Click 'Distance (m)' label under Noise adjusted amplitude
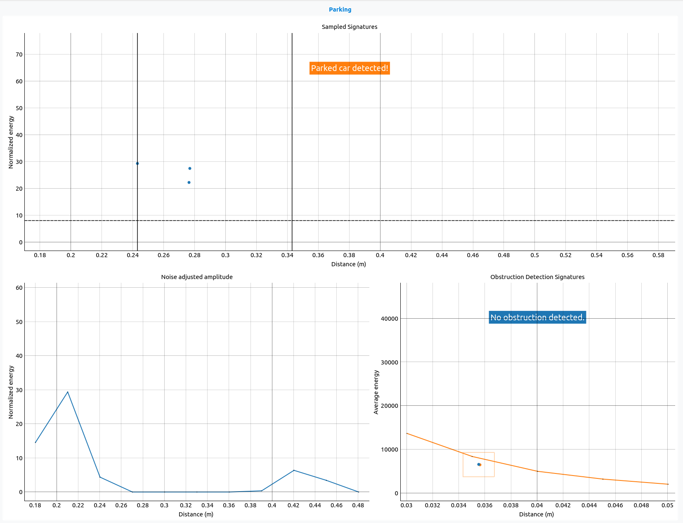 coord(196,514)
